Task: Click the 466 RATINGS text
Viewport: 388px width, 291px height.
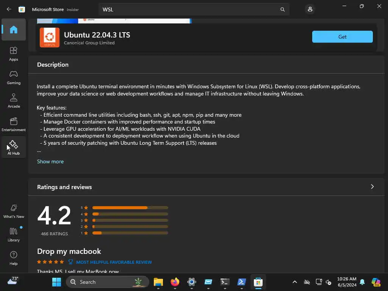Action: point(54,233)
